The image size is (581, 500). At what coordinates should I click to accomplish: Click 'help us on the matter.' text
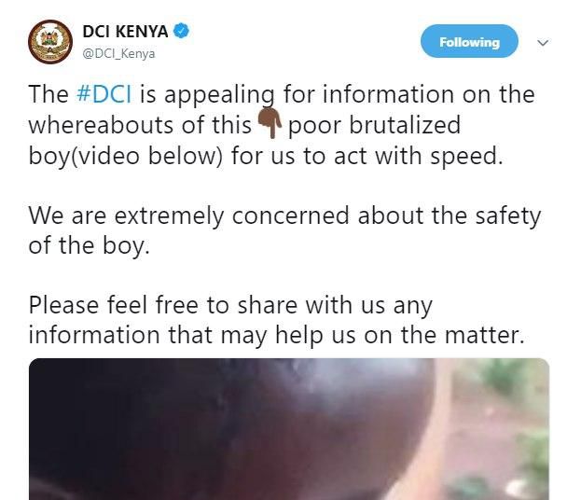[x=400, y=336]
